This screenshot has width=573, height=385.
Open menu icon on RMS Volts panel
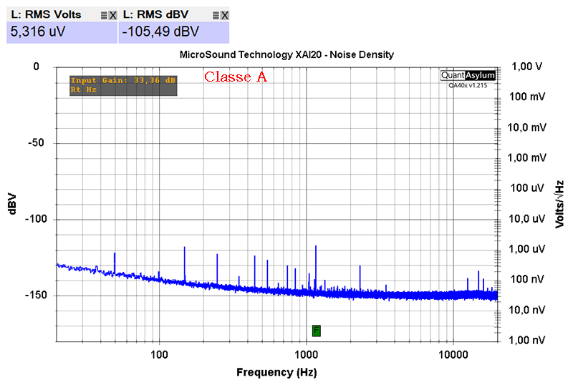point(104,15)
